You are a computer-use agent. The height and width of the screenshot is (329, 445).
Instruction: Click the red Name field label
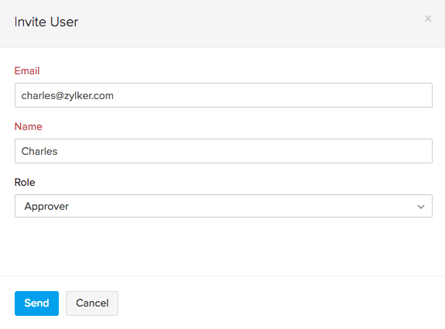coord(28,126)
